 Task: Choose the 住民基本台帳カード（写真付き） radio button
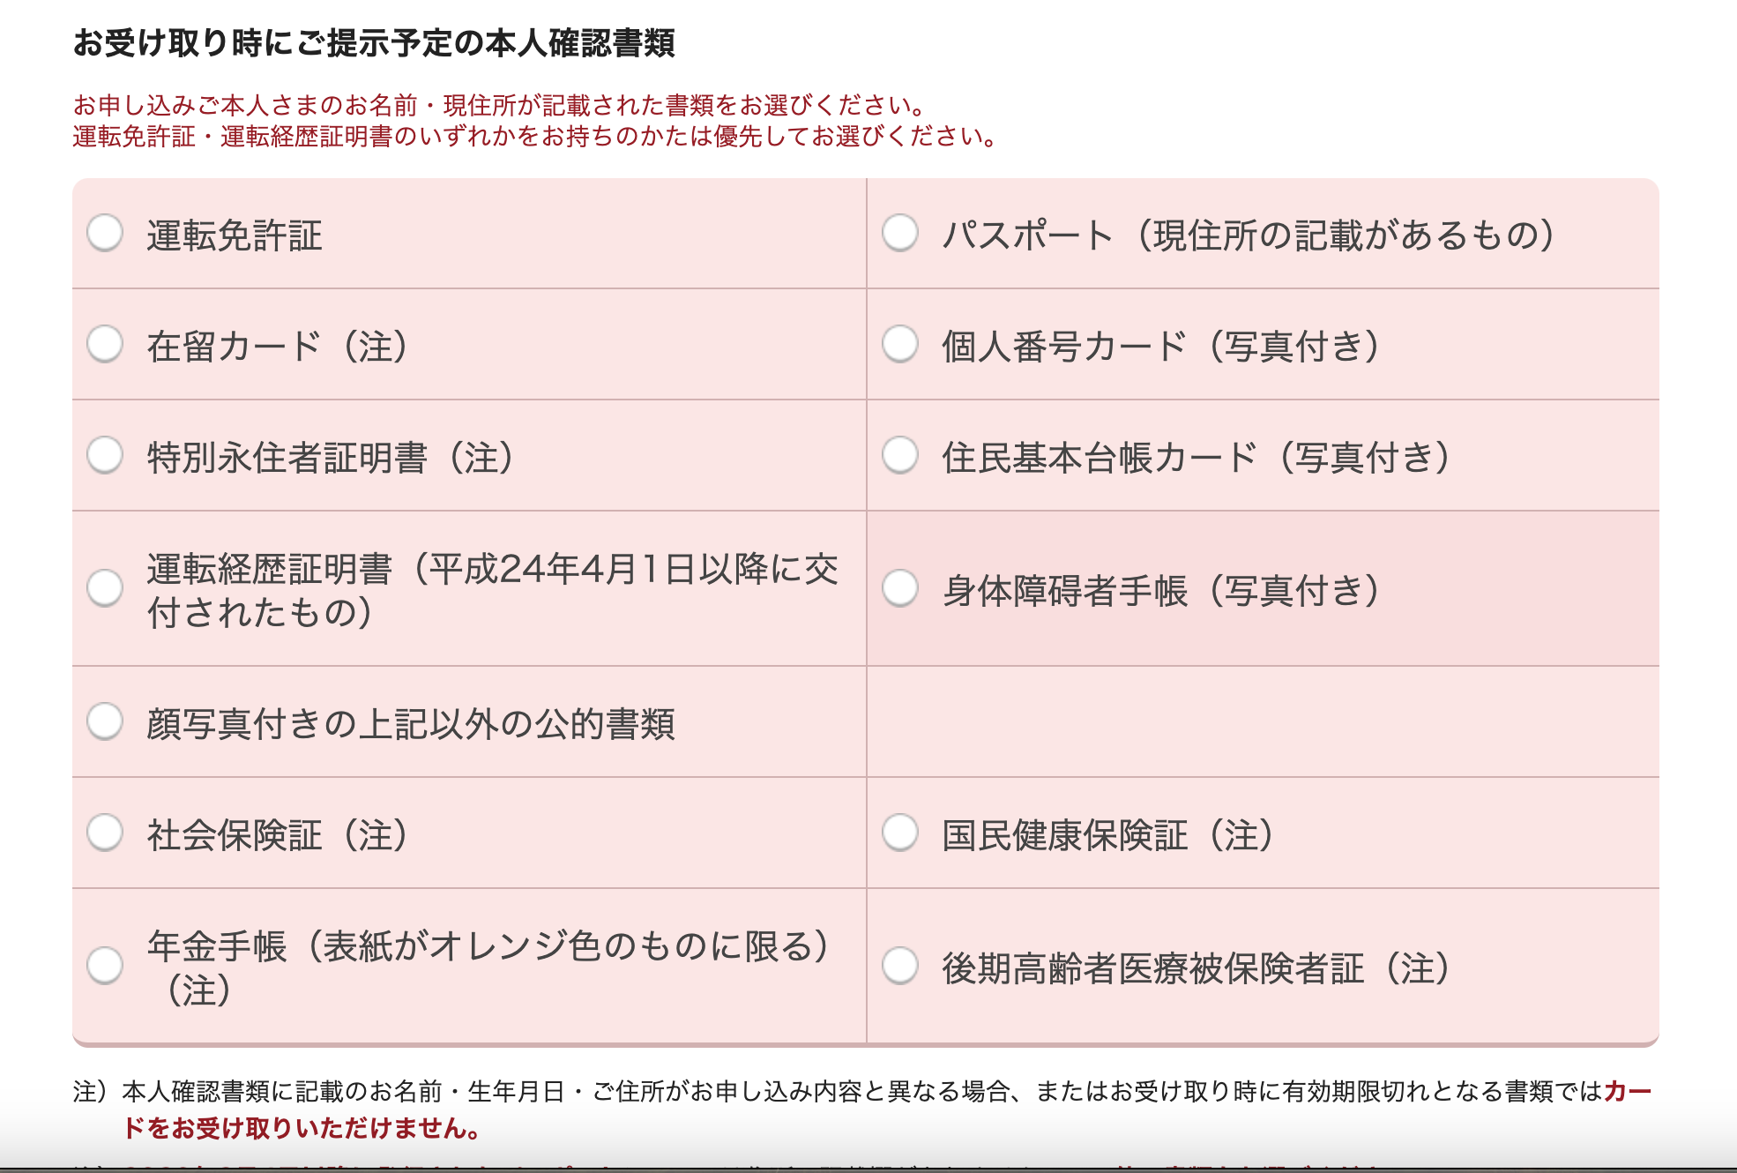900,455
